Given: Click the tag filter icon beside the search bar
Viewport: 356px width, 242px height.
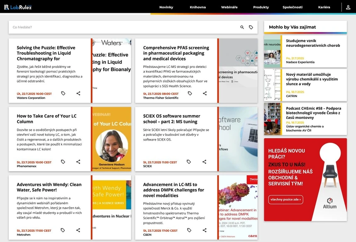Looking at the screenshot, I should [x=251, y=27].
